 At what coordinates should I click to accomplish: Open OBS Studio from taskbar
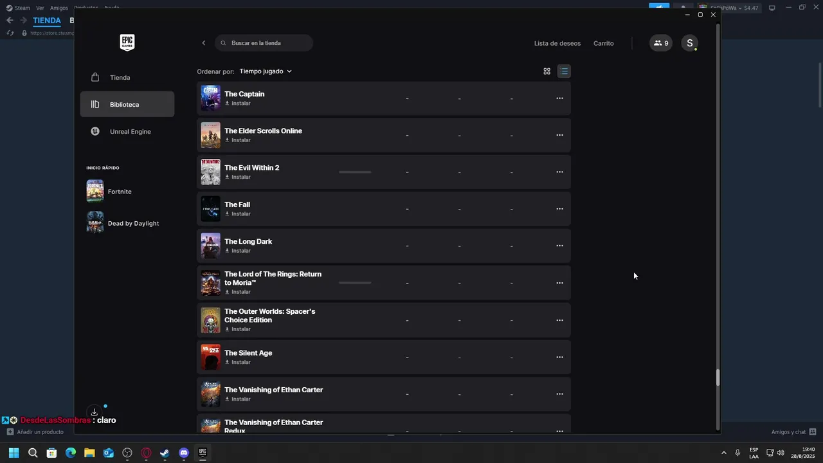[127, 453]
